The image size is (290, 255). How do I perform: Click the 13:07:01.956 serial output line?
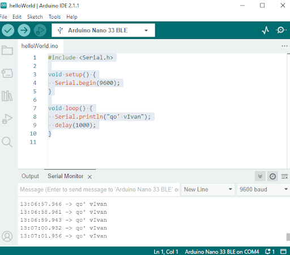tap(63, 236)
